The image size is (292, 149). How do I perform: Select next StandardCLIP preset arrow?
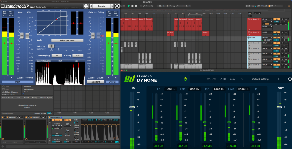[x=112, y=6]
